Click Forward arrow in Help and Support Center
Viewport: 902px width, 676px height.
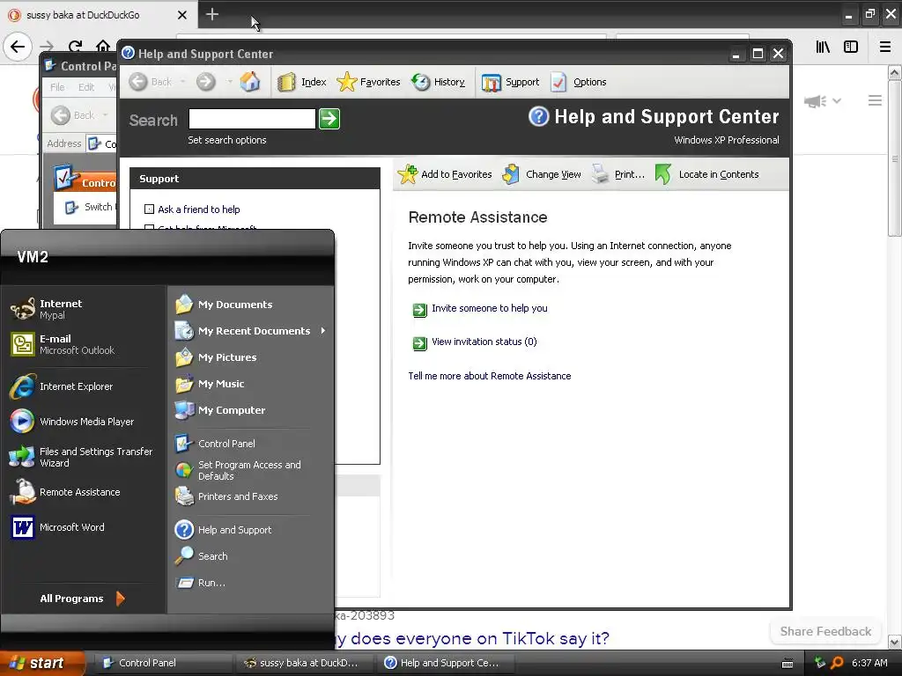[206, 82]
